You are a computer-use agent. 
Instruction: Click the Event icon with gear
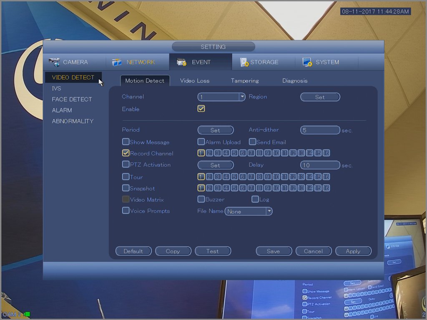pos(181,62)
